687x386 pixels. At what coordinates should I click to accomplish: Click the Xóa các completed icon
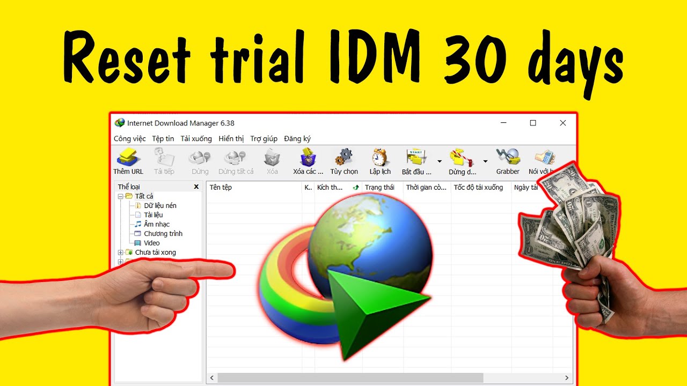click(308, 158)
